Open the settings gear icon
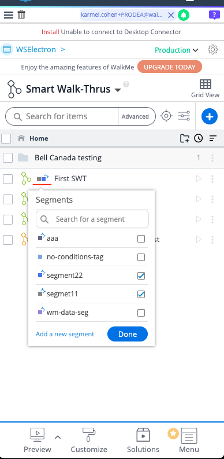 coord(212,49)
